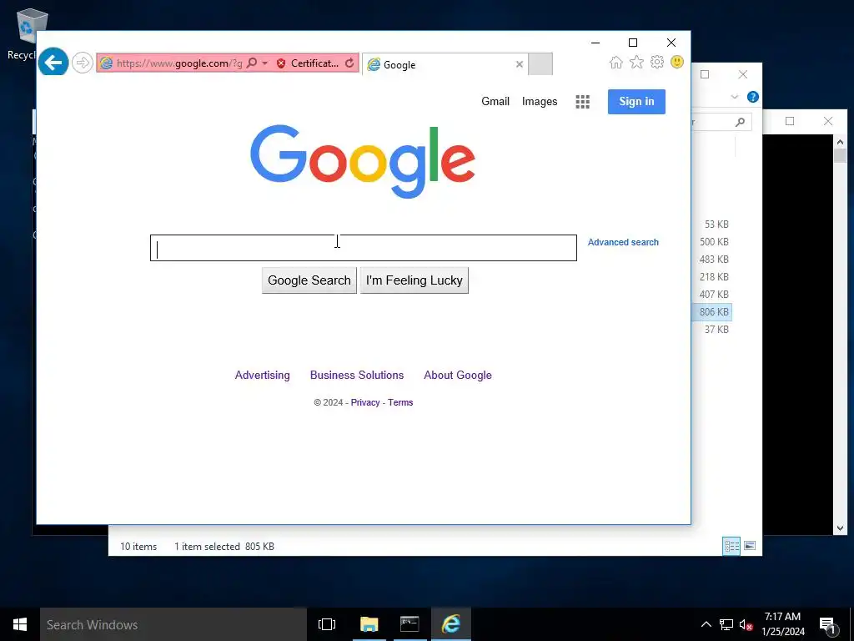Image resolution: width=854 pixels, height=641 pixels.
Task: Select the 500 KB file row
Action: coord(713,241)
